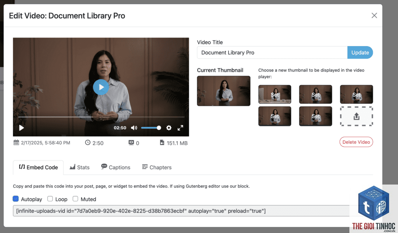Click the calendar icon next to the upload date
The image size is (398, 233).
(x=16, y=143)
